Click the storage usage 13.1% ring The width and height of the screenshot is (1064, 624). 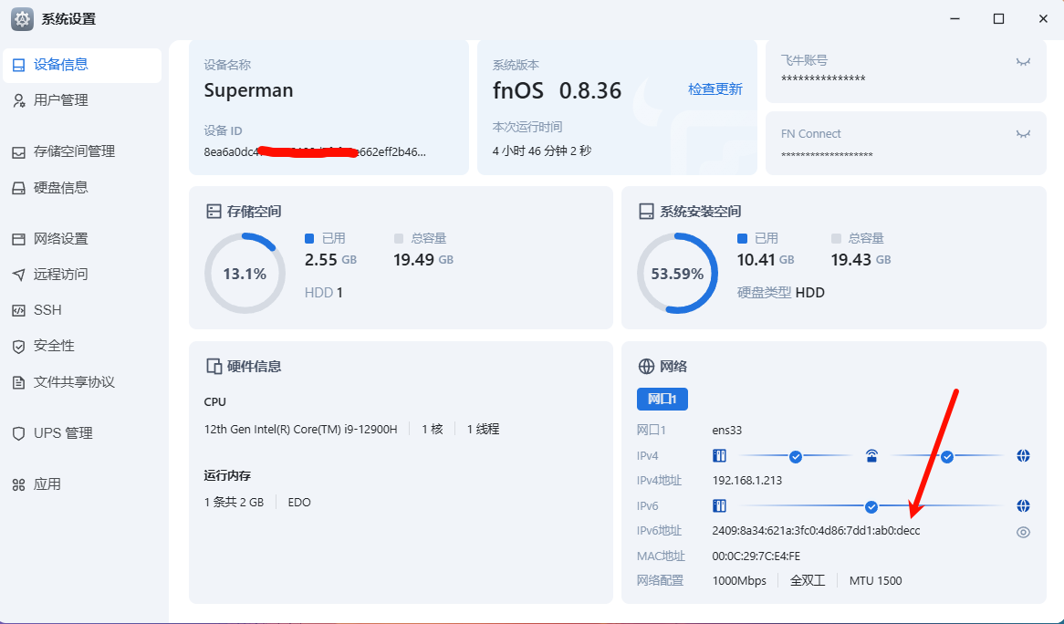click(x=245, y=274)
